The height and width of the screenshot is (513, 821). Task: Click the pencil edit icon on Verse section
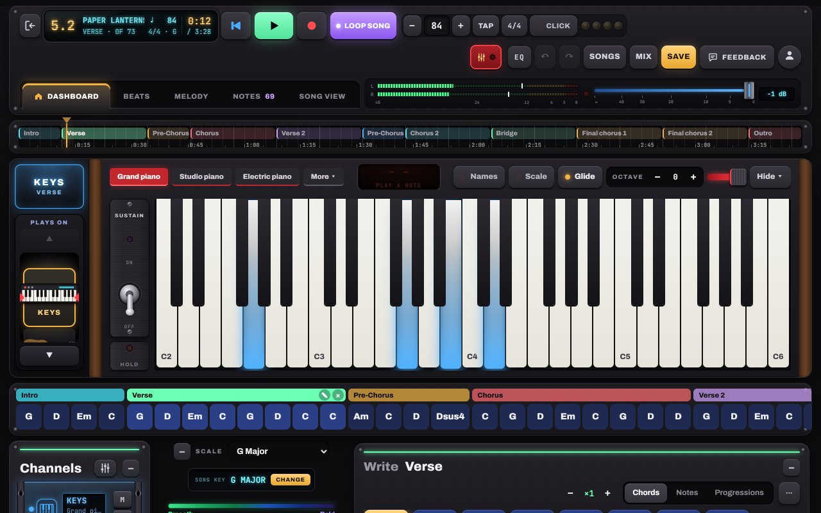[325, 395]
